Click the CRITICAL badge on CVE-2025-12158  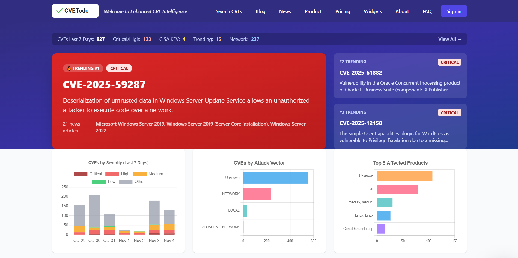449,112
